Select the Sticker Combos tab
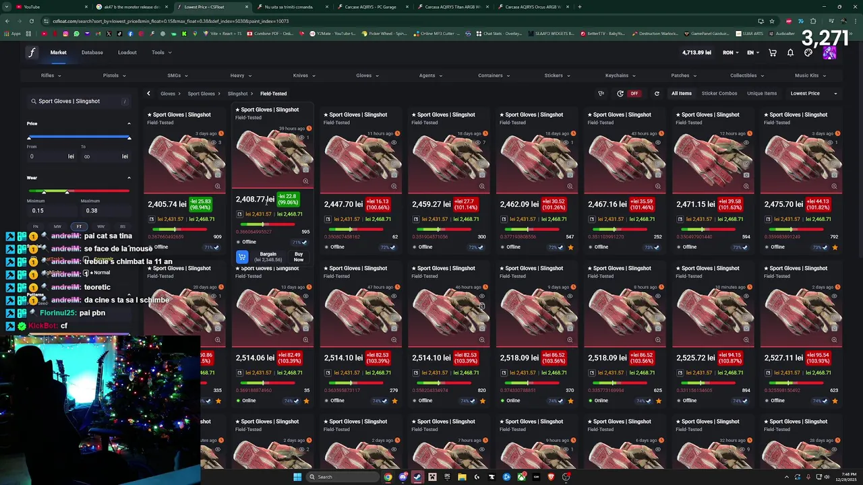 [719, 94]
